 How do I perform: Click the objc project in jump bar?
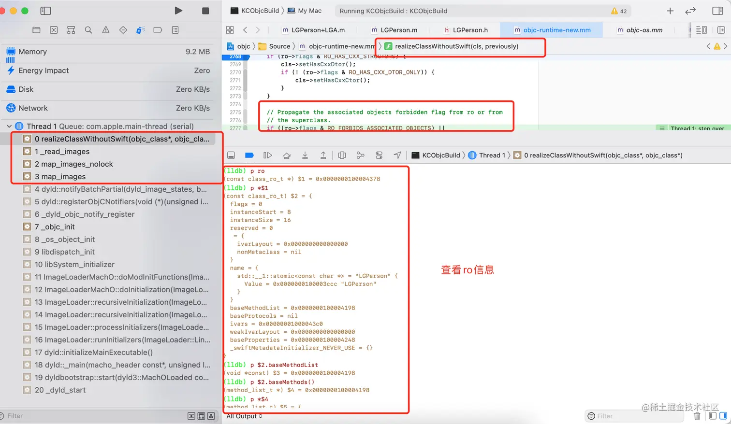click(x=239, y=46)
